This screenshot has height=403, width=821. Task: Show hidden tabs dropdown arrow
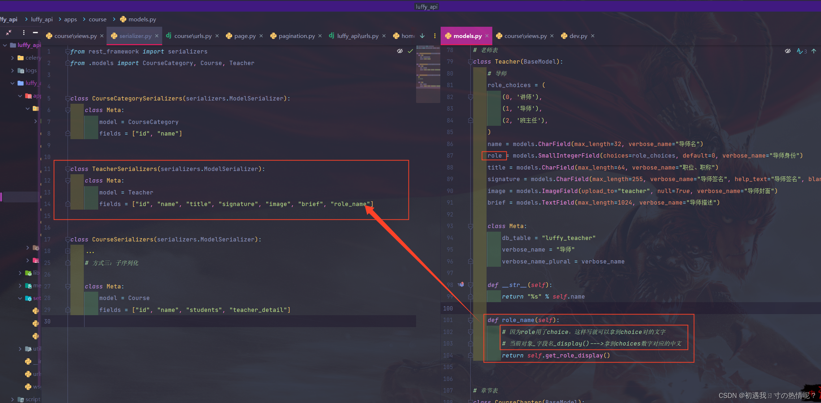point(422,36)
